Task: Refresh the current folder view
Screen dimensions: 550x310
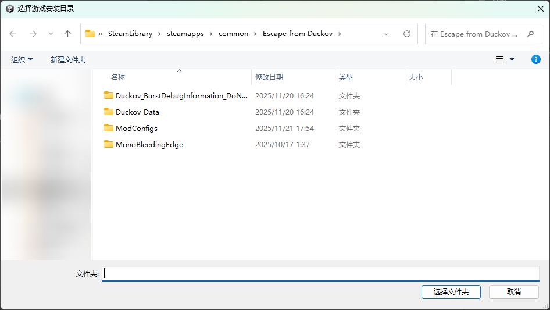Action: click(x=407, y=34)
